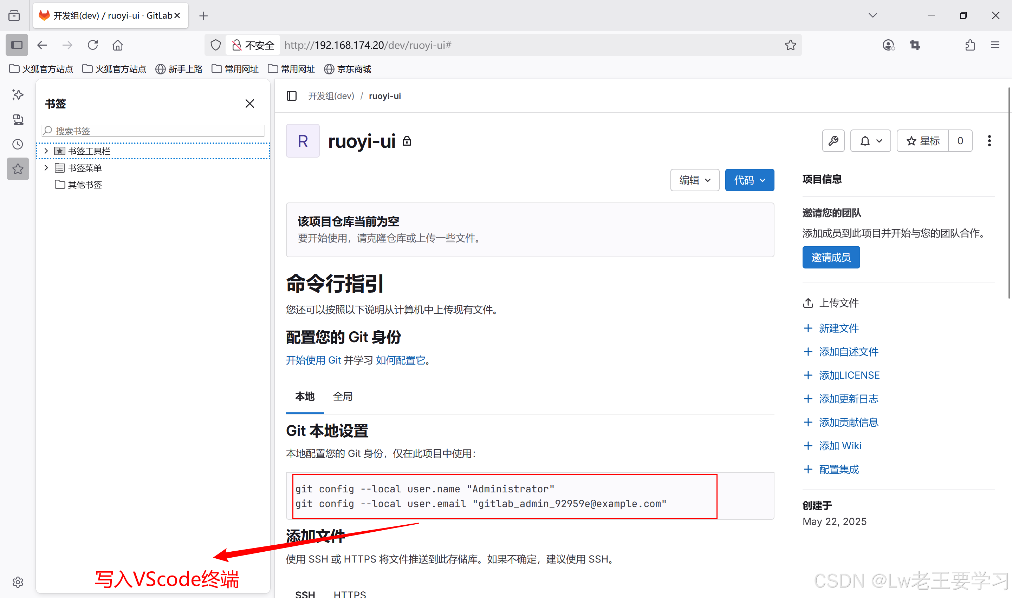Star the project with 星标 button
Screen dimensions: 1012x598
922,141
